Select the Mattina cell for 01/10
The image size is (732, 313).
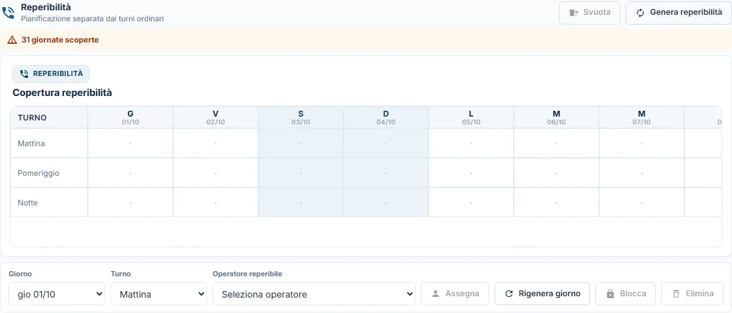pyautogui.click(x=130, y=144)
